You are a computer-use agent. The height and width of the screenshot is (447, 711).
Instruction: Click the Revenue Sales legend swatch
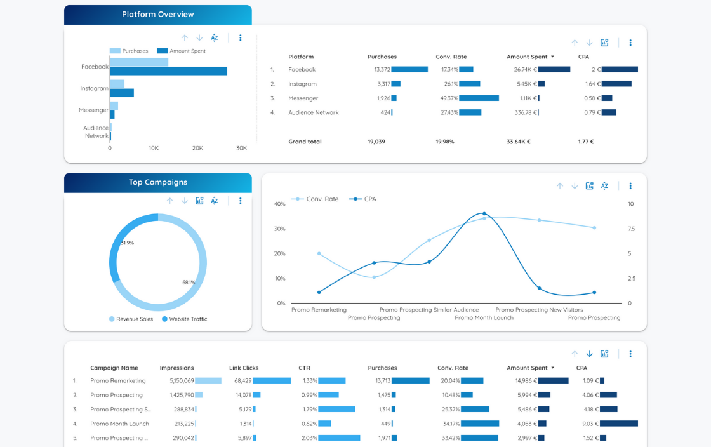tap(112, 319)
